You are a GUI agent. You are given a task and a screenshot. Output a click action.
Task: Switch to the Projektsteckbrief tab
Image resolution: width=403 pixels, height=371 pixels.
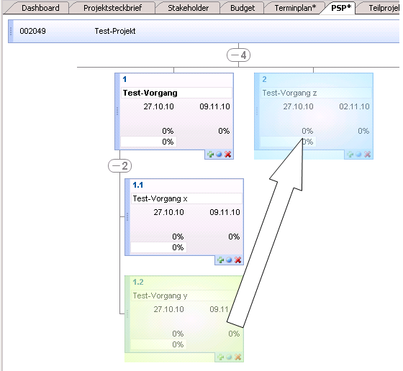pyautogui.click(x=112, y=8)
